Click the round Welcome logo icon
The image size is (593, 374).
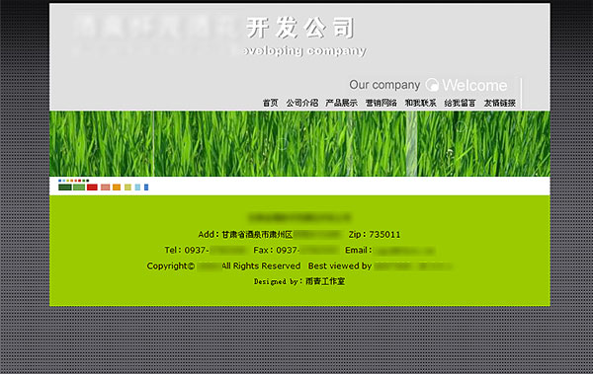pos(432,85)
